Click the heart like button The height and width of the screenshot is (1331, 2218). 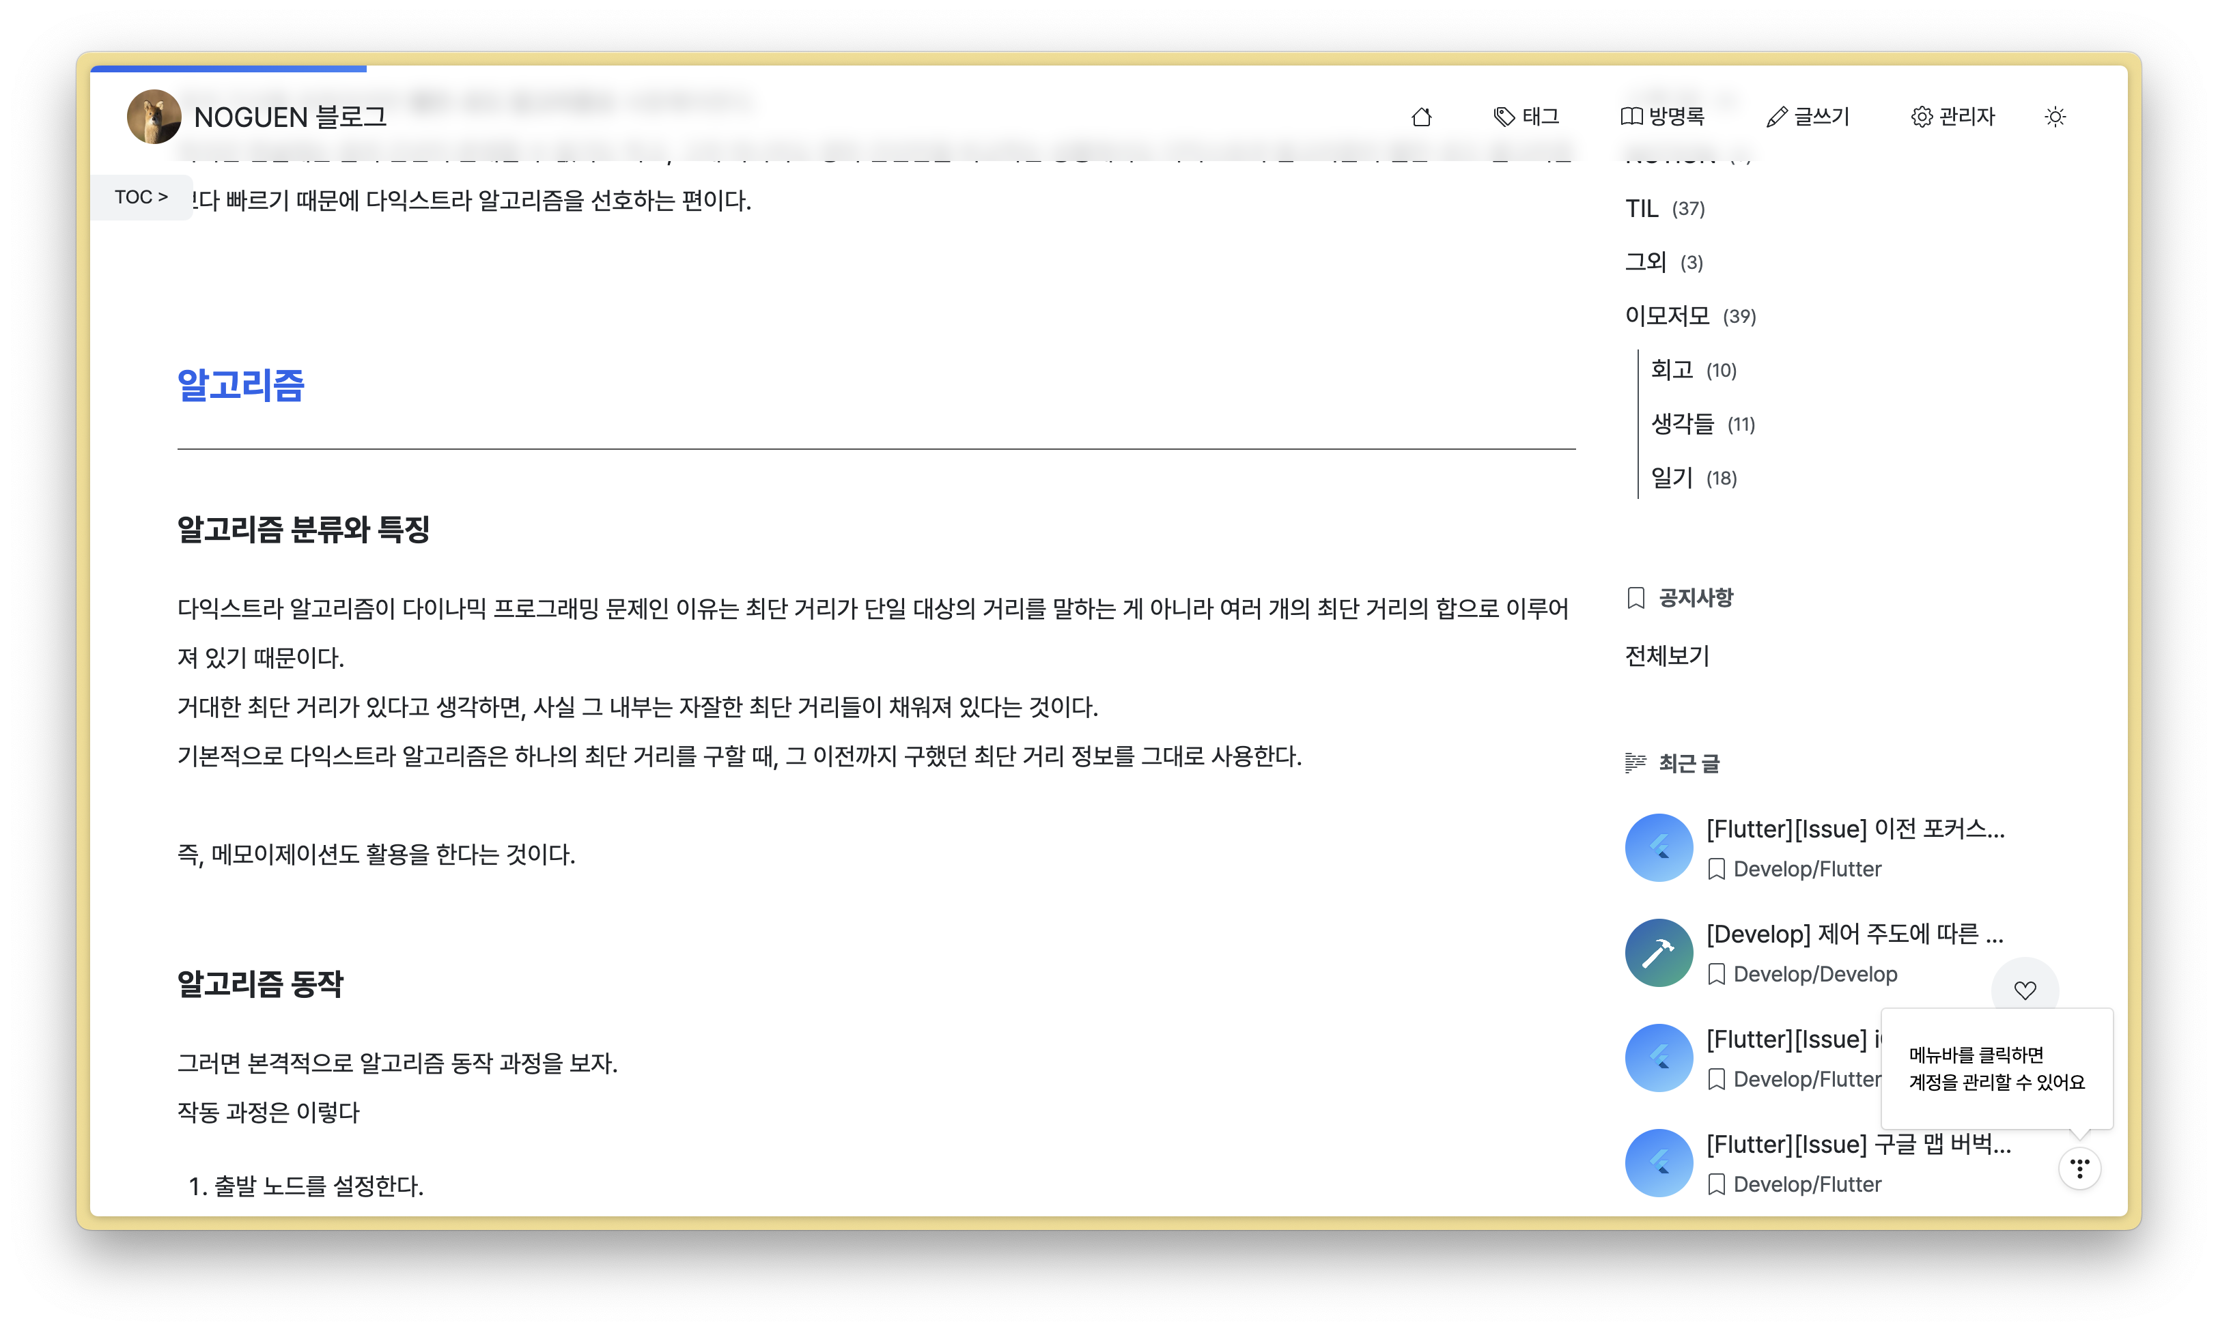(2025, 990)
